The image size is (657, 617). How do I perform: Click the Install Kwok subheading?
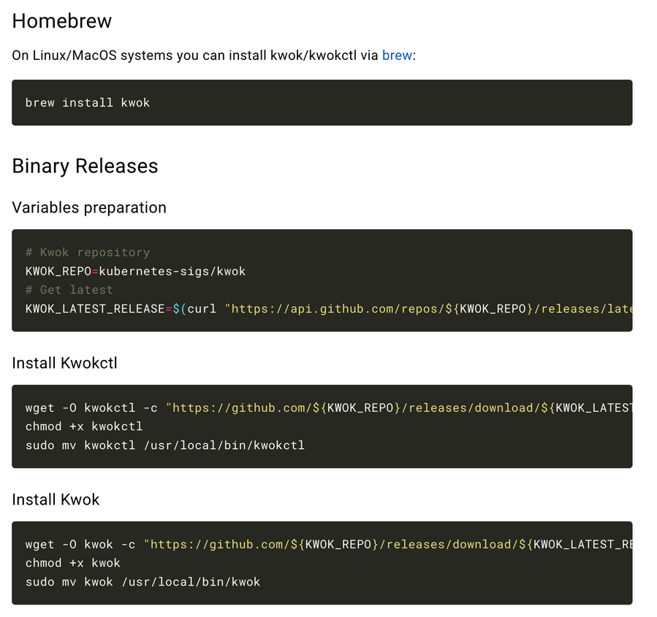56,499
